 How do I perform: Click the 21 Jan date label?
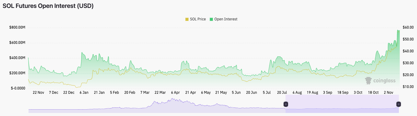(99, 92)
